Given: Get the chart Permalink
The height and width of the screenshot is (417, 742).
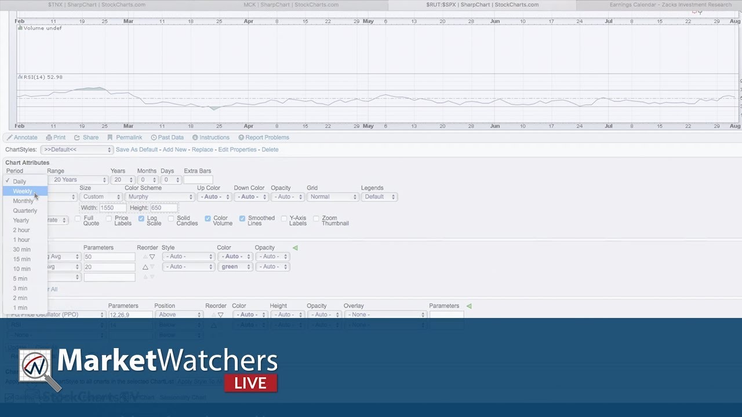Looking at the screenshot, I should 125,137.
